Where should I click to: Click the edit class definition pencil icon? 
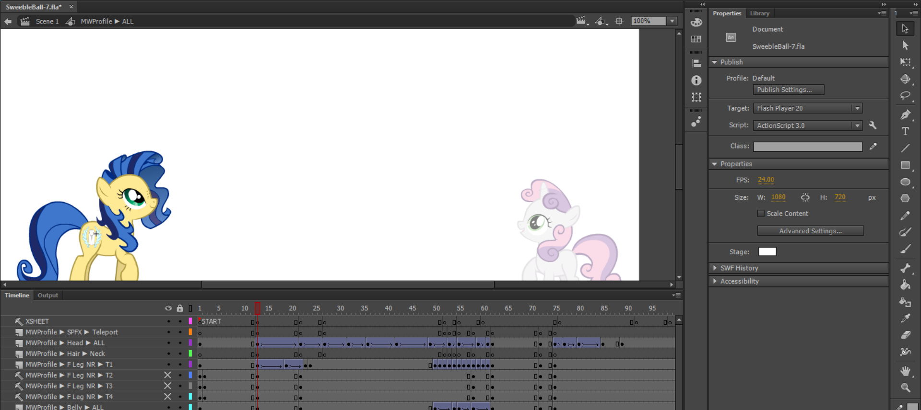[873, 146]
